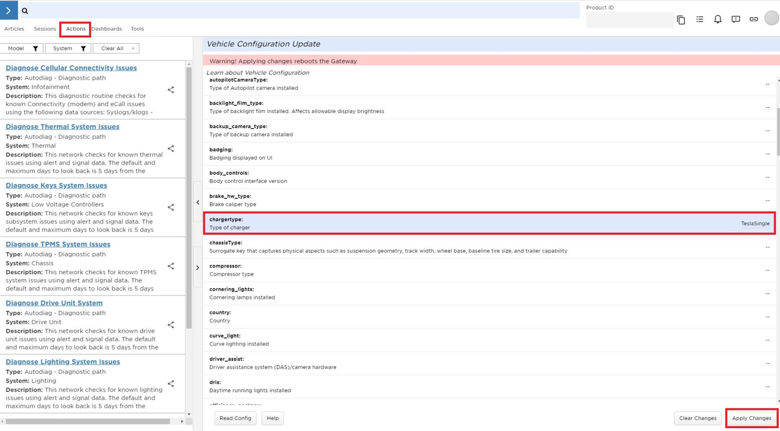Image resolution: width=780 pixels, height=431 pixels.
Task: Click the link chain icon in header
Action: click(x=754, y=19)
